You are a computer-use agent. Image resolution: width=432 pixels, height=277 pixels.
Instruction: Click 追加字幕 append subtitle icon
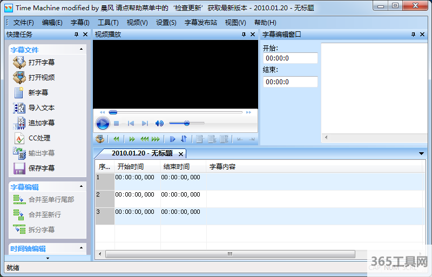point(19,123)
